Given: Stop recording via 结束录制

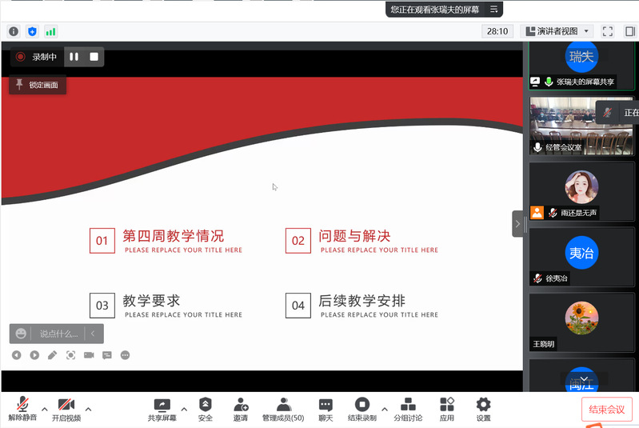Looking at the screenshot, I should pyautogui.click(x=361, y=405).
